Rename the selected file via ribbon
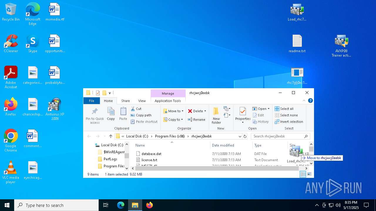Screen dimensions: 376x211 [197, 120]
